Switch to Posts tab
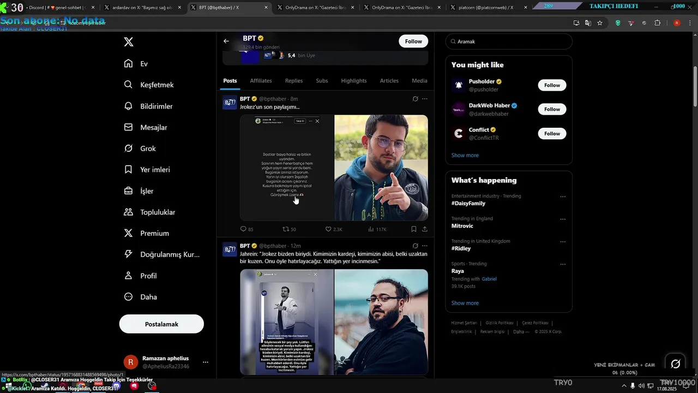This screenshot has width=698, height=393. (230, 81)
